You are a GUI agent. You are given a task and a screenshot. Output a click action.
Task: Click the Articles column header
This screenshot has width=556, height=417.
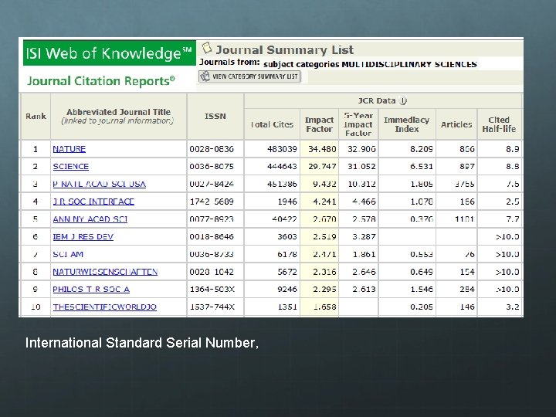click(456, 124)
